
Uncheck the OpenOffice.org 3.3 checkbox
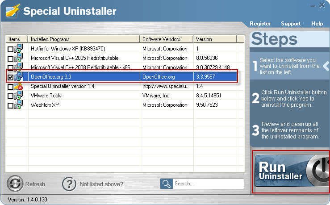point(10,77)
